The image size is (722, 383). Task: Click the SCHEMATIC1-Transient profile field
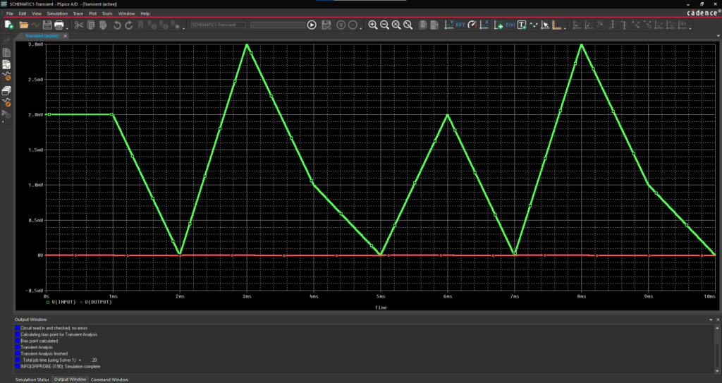coord(219,25)
